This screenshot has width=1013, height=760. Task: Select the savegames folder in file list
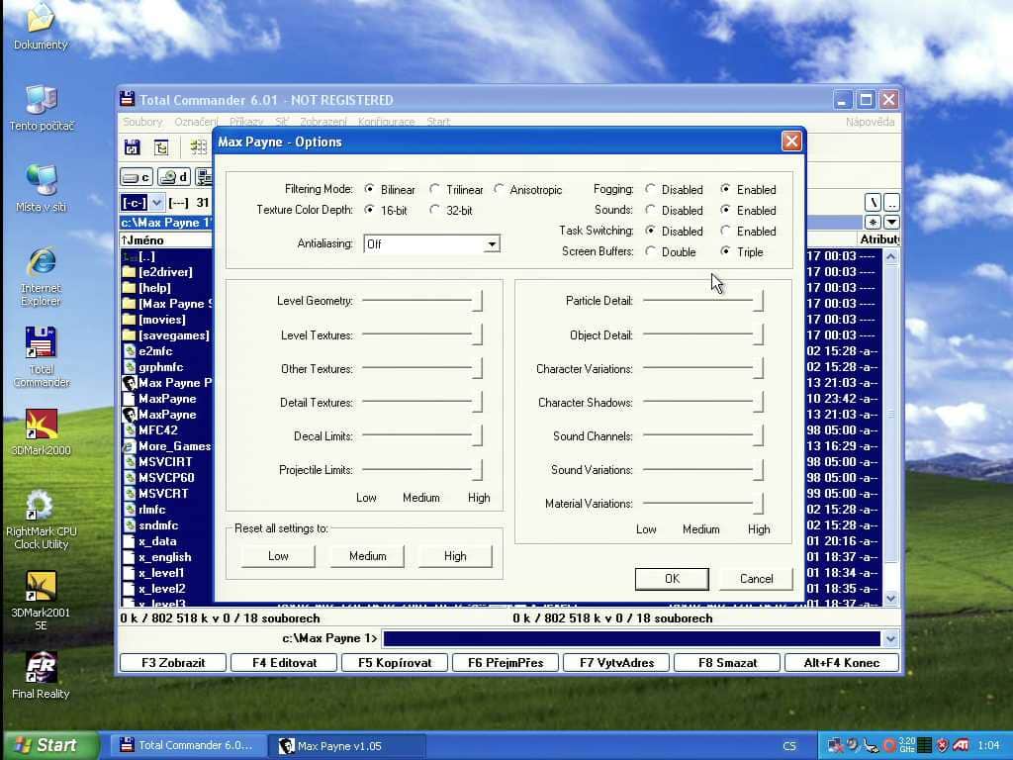(166, 335)
